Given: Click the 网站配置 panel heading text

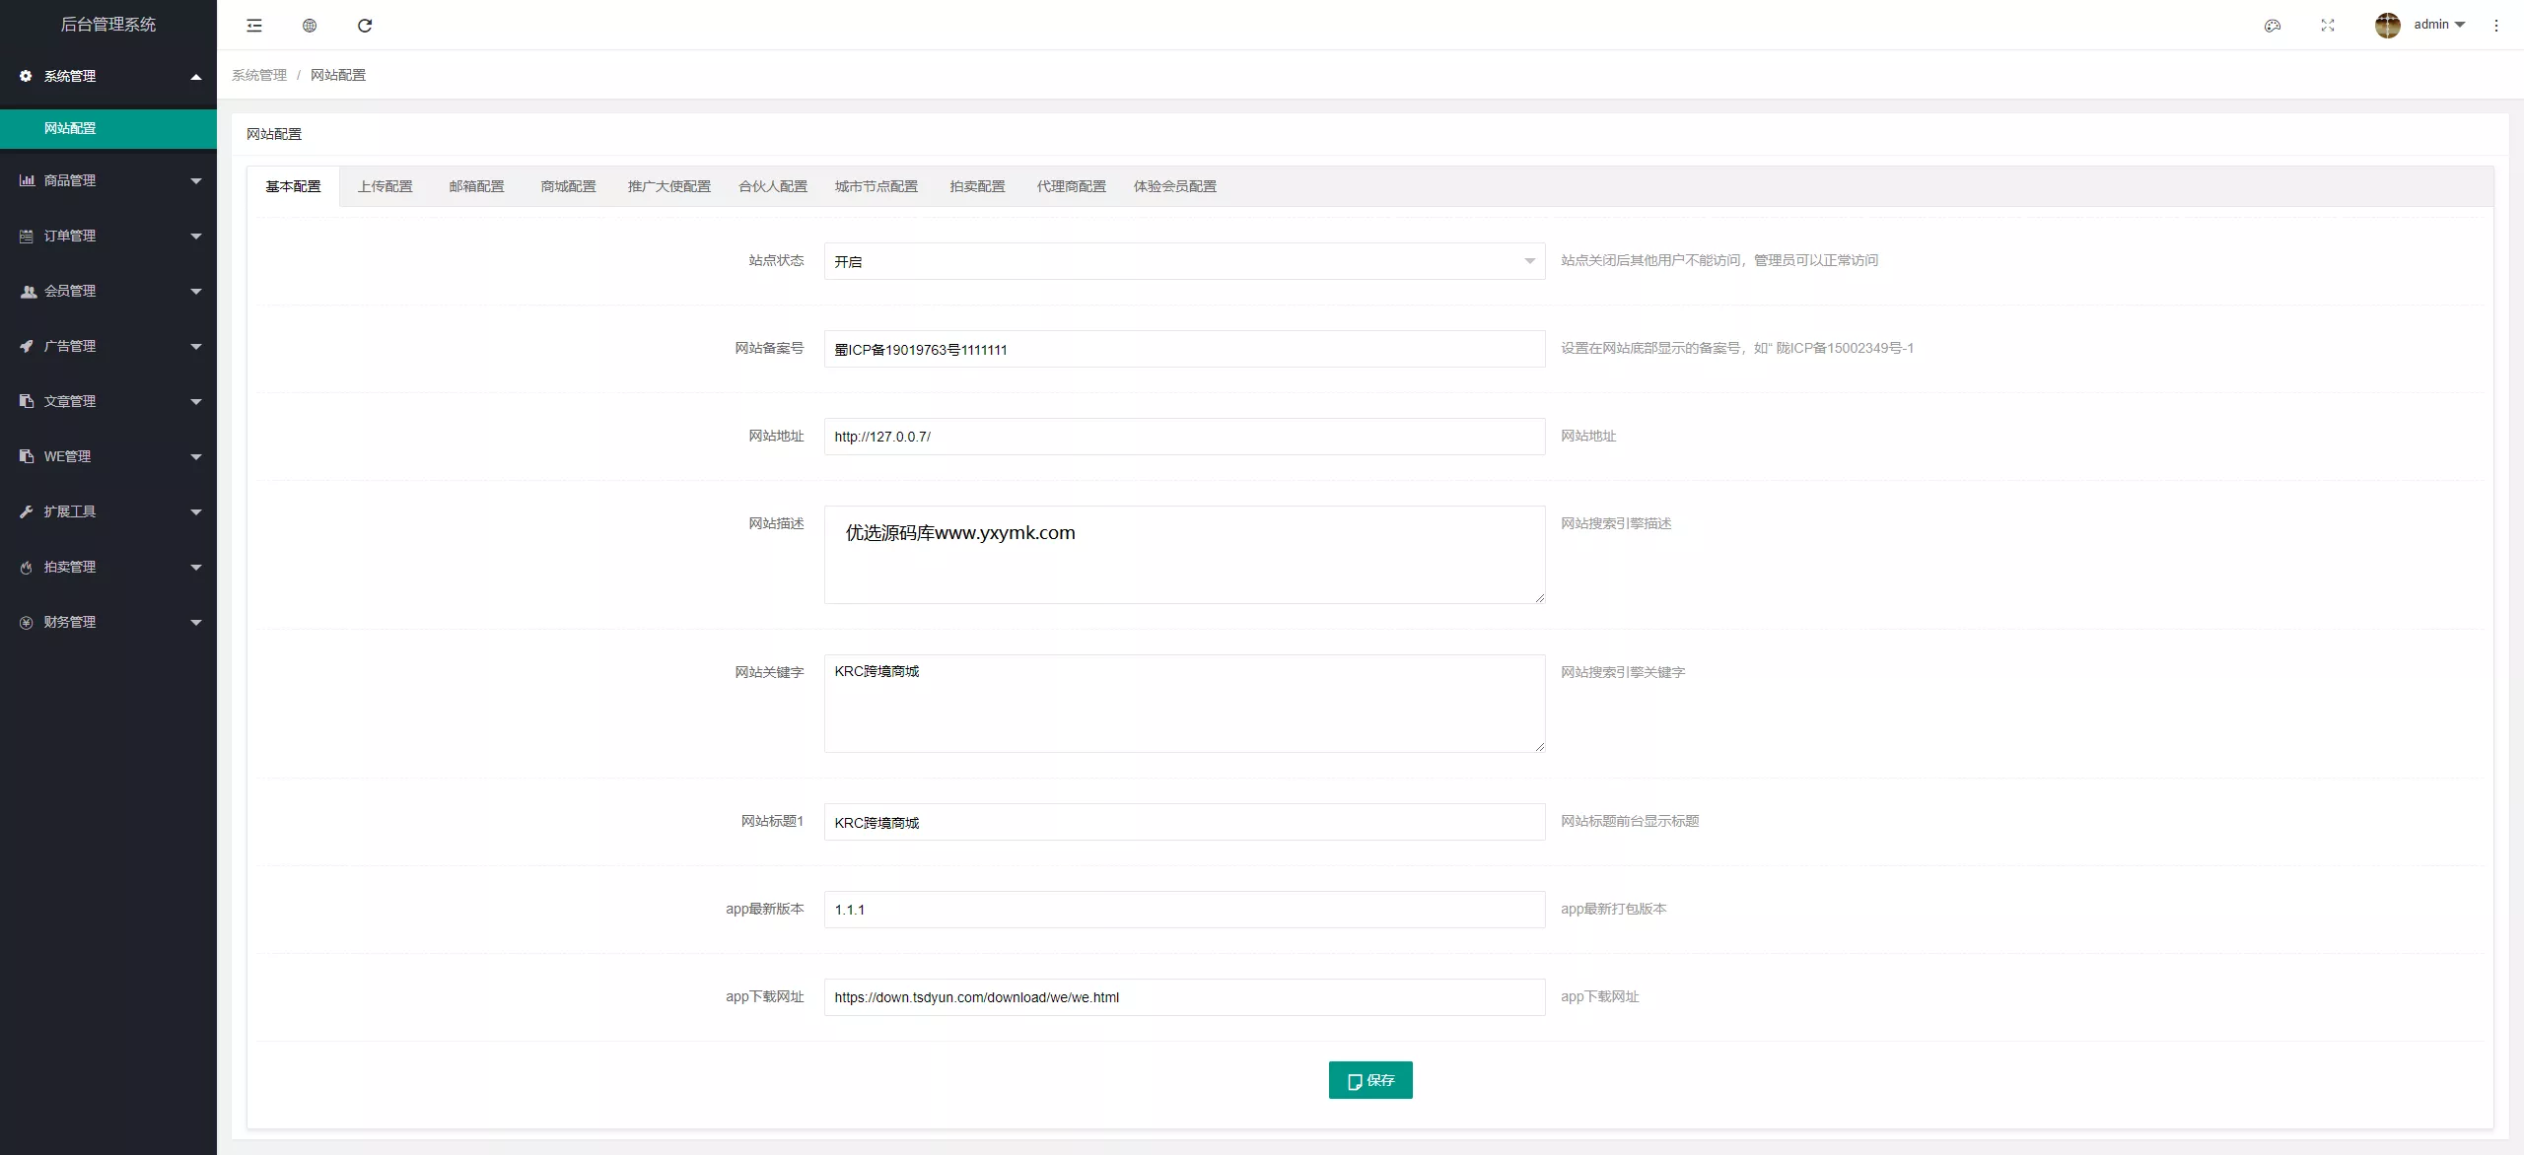Looking at the screenshot, I should point(274,134).
